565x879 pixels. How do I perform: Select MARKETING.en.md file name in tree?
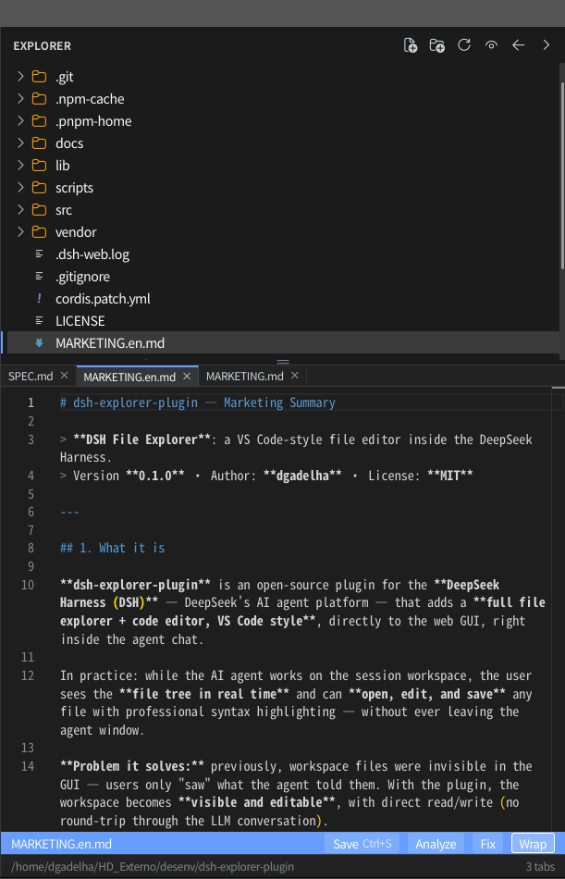click(x=110, y=343)
